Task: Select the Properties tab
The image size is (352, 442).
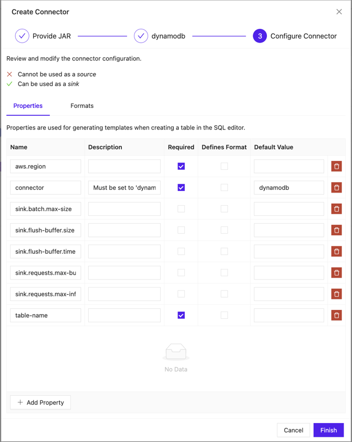Action: (28, 106)
